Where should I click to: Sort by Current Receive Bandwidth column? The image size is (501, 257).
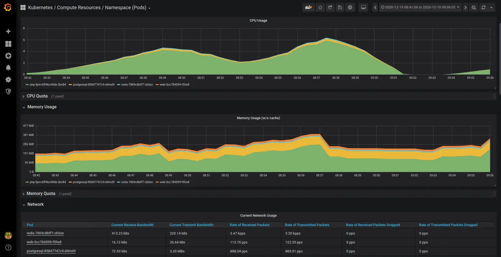tap(132, 225)
